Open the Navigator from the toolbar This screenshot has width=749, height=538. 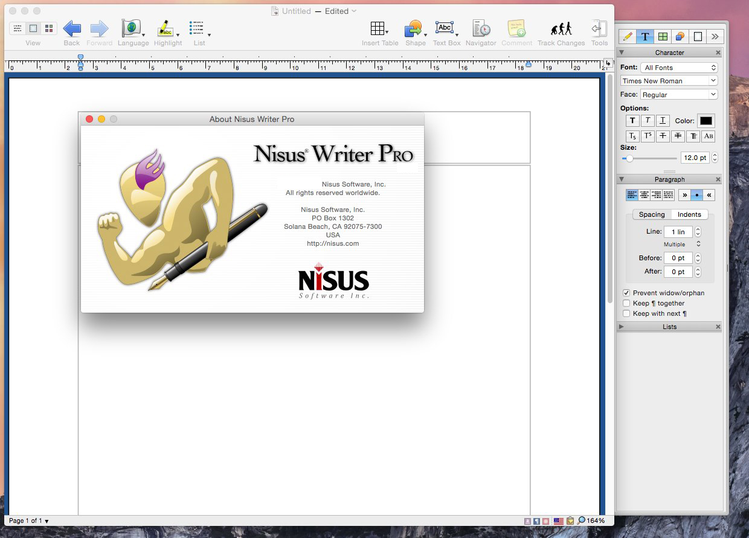(x=481, y=28)
